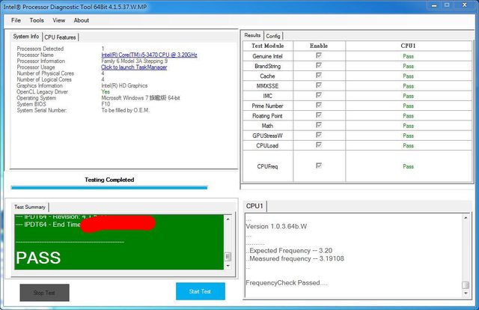Open the View menu
The height and width of the screenshot is (310, 479).
(x=58, y=20)
